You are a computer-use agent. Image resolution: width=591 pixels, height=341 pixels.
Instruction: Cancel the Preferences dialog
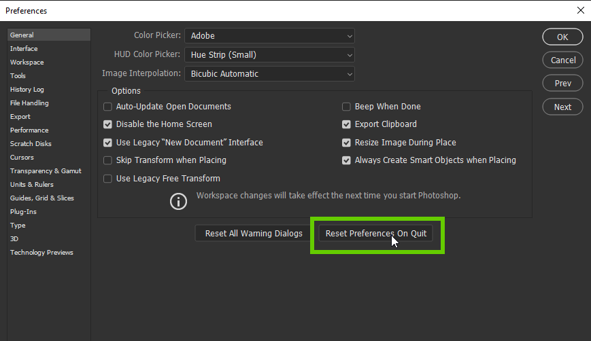(562, 60)
